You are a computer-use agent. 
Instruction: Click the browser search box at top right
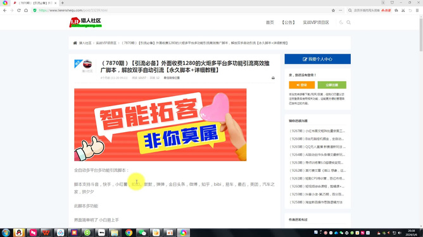point(370,10)
